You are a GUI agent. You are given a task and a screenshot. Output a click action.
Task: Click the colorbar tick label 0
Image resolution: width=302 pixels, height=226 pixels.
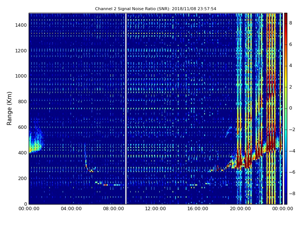[291, 108]
